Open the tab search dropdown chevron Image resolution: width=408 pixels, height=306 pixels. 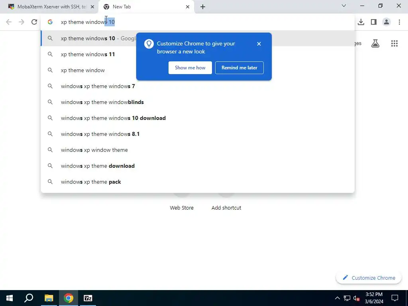coord(344,6)
